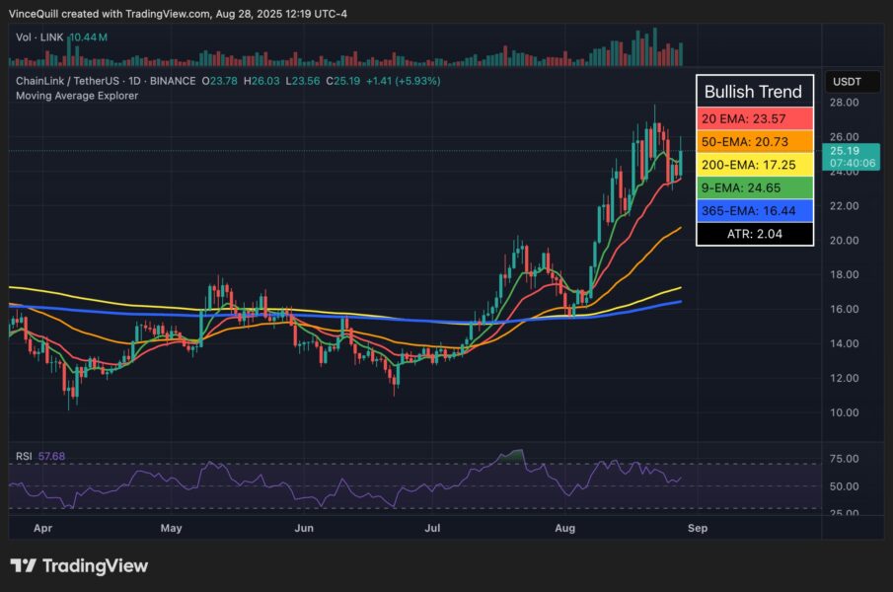The image size is (893, 592).
Task: Open the Moving Average Explorer indicator legend
Action: [x=76, y=96]
